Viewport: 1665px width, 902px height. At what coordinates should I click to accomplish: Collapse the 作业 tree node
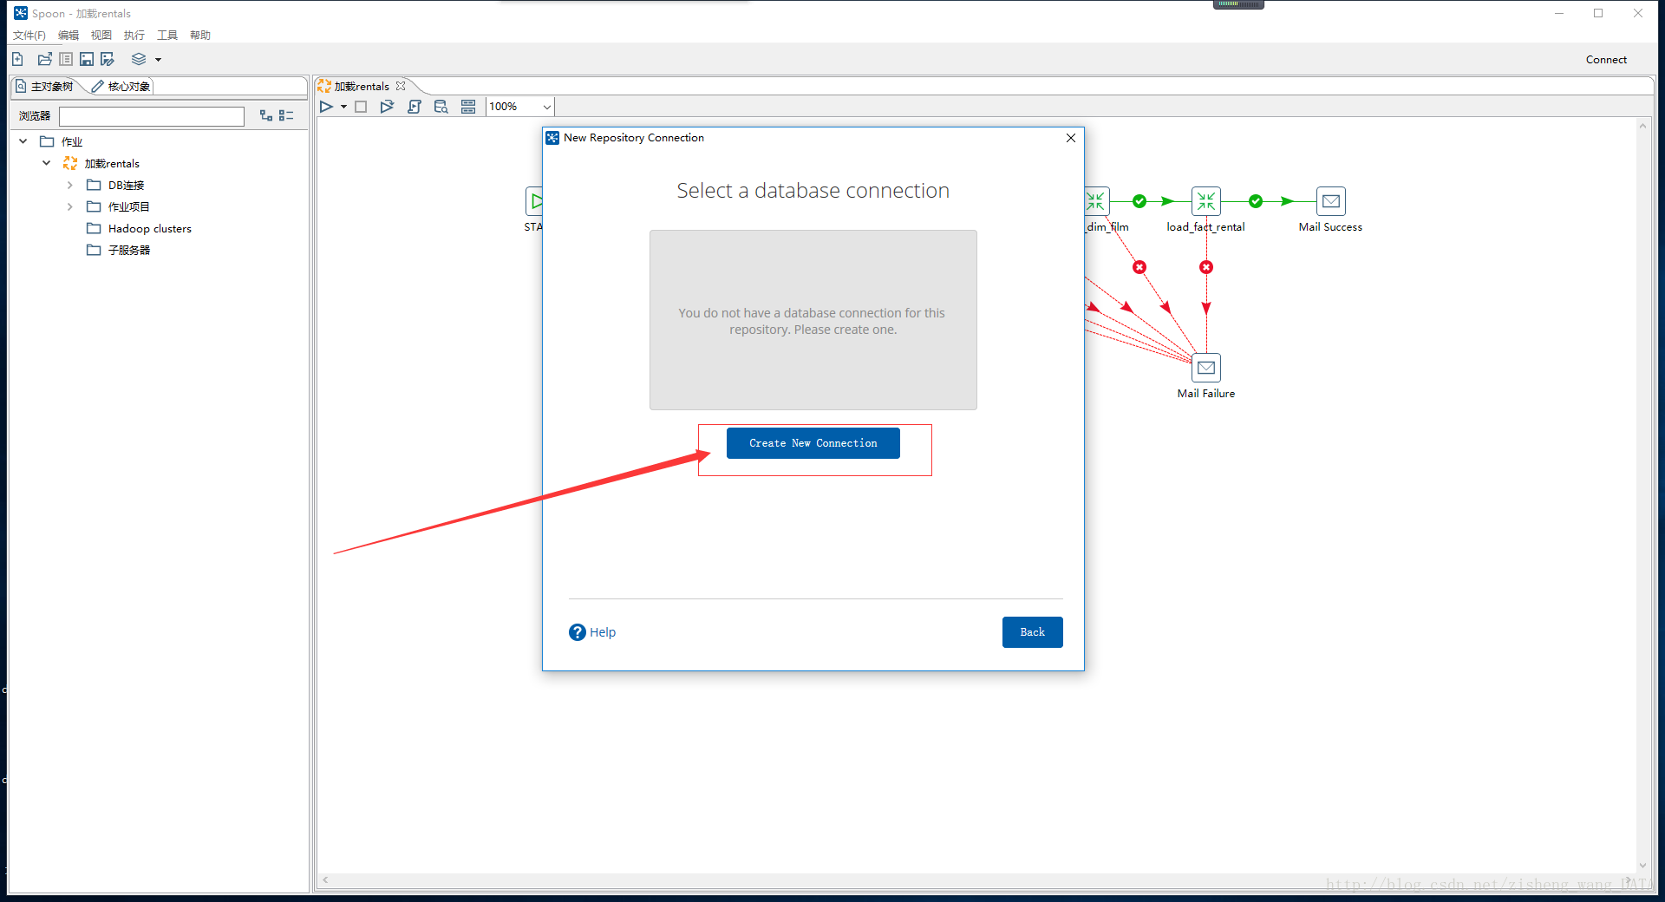tap(23, 141)
